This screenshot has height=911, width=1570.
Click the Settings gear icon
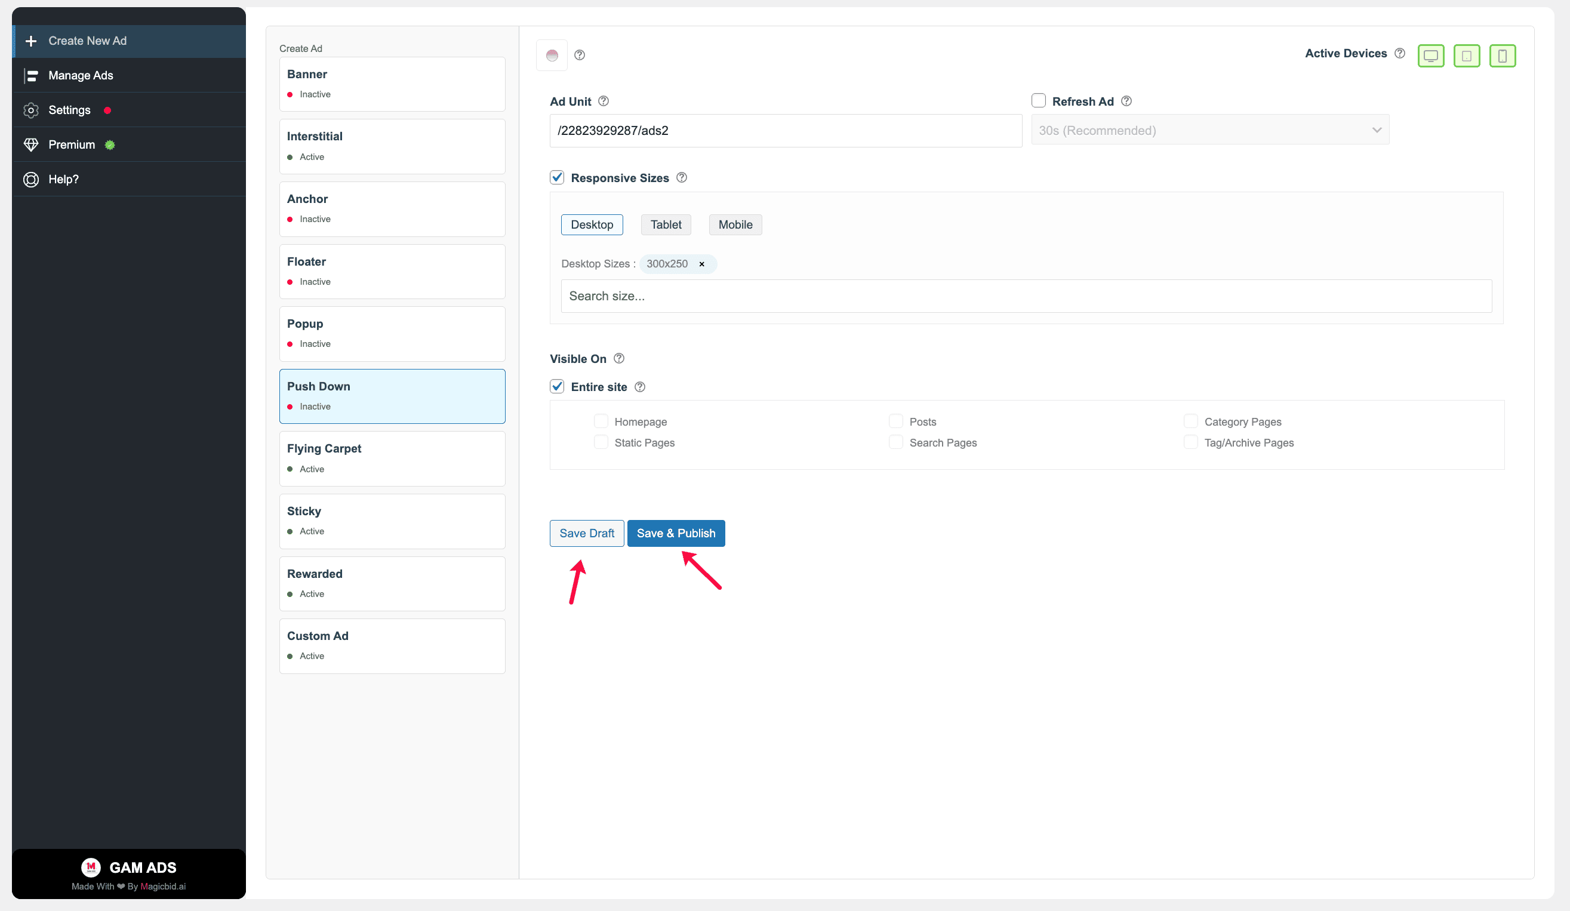click(x=31, y=110)
